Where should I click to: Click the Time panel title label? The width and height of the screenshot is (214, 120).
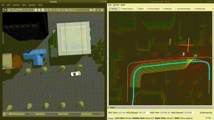click(112, 107)
